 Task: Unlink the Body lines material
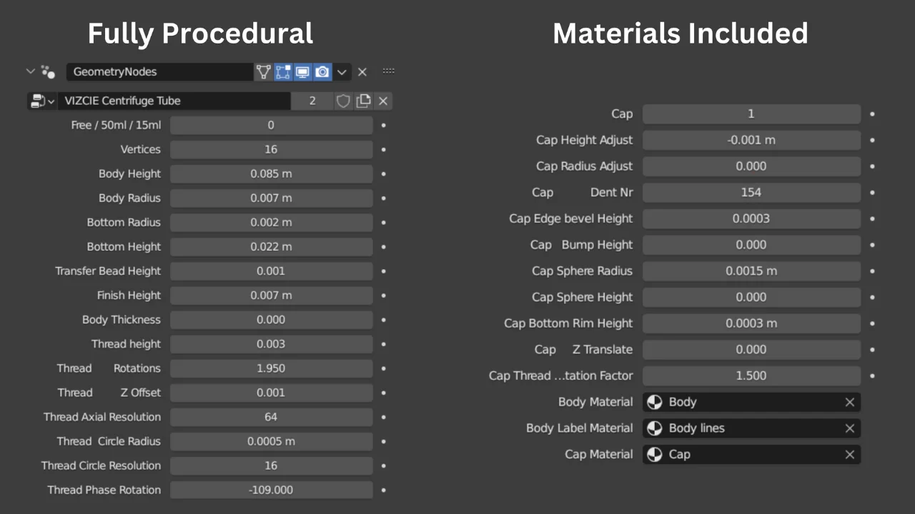point(849,428)
